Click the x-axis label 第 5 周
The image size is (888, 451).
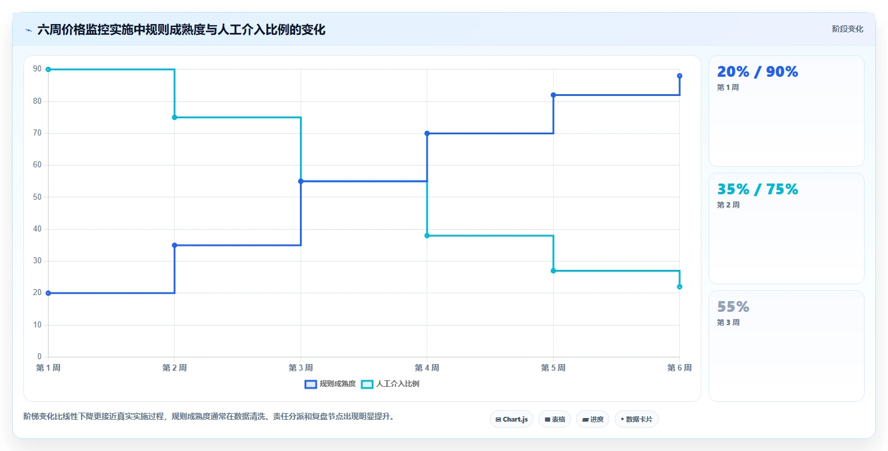(x=553, y=368)
